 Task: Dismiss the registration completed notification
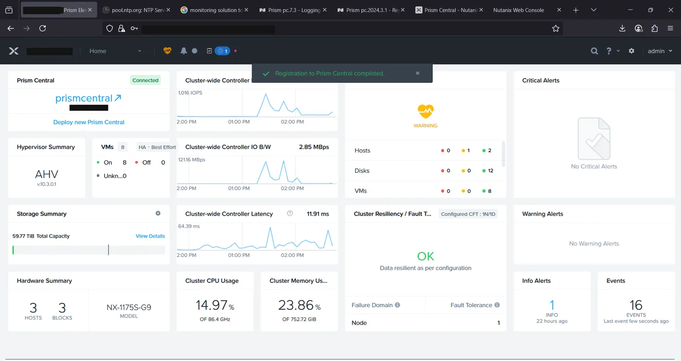pos(417,73)
